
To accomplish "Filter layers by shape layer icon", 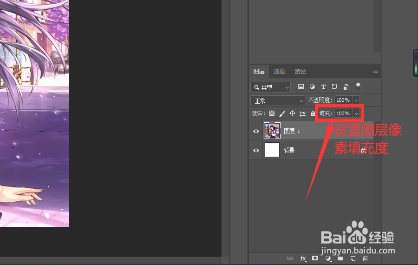I will pyautogui.click(x=334, y=87).
